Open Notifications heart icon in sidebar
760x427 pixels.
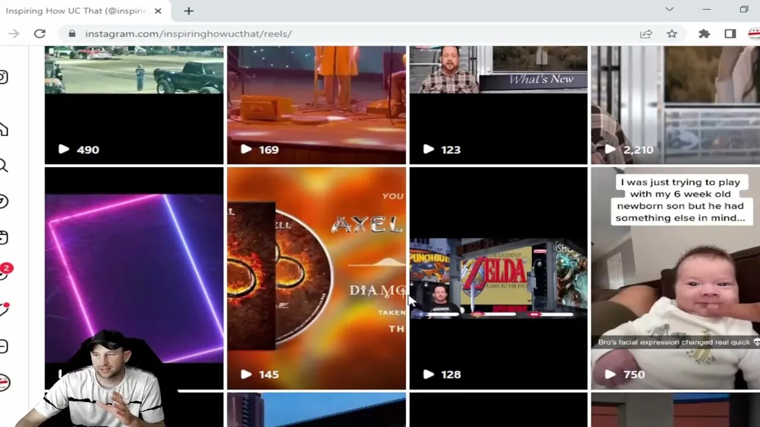click(x=4, y=309)
